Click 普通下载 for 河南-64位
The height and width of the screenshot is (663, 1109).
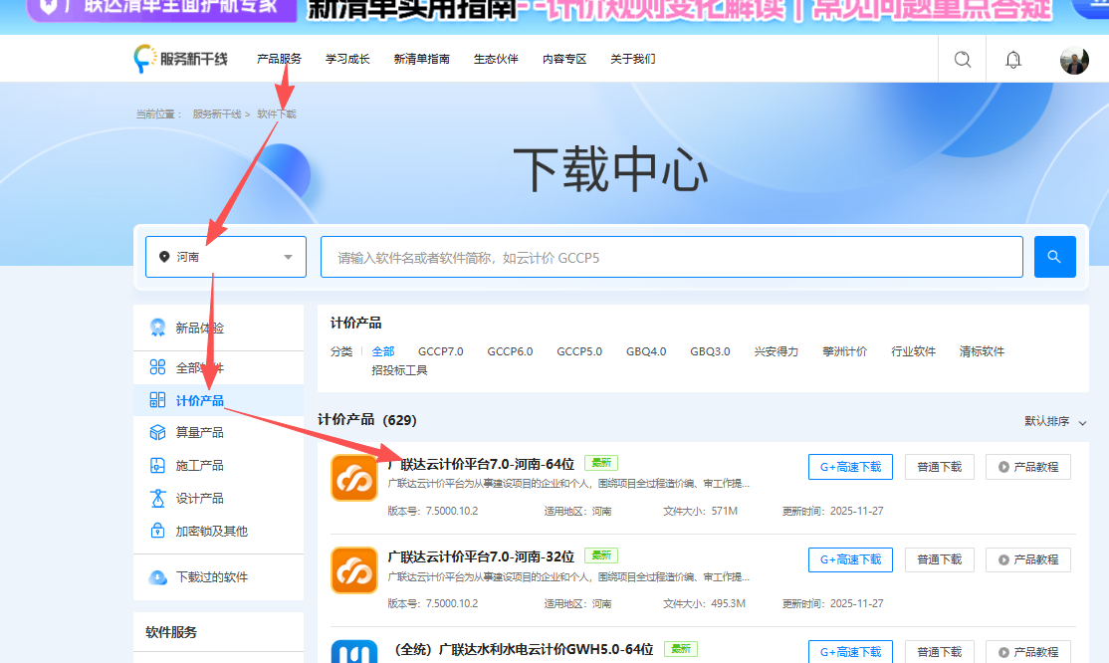[939, 467]
